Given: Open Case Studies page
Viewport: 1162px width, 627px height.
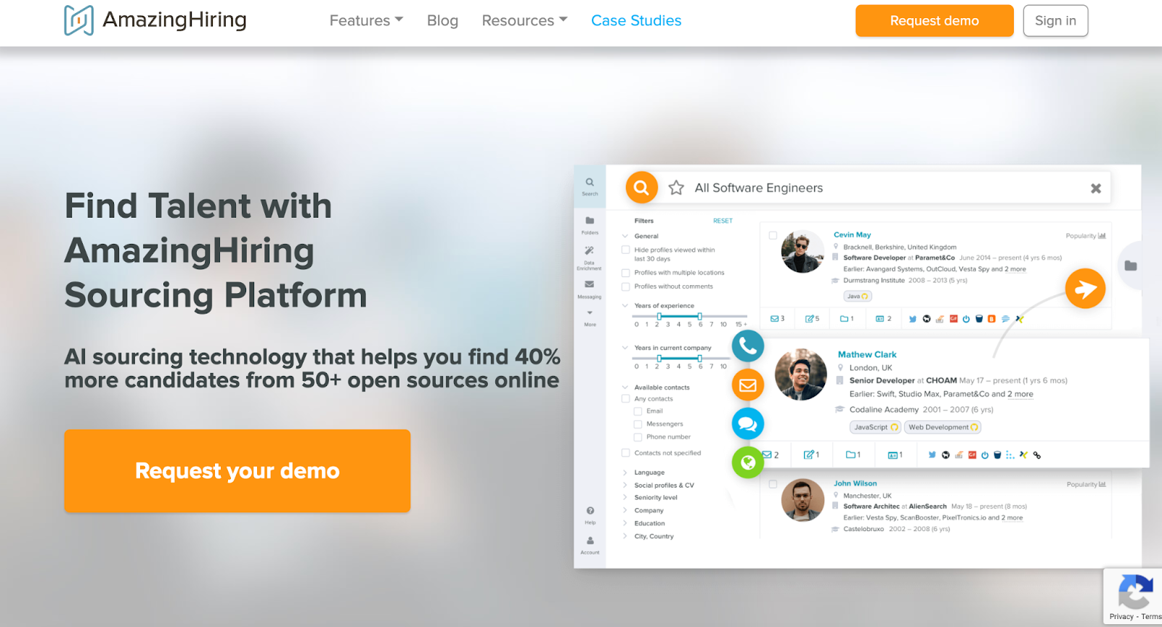Looking at the screenshot, I should pyautogui.click(x=636, y=21).
